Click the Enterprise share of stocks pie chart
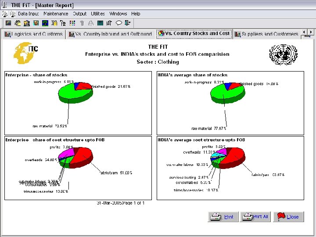This screenshot has height=237, width=316. tap(75, 93)
